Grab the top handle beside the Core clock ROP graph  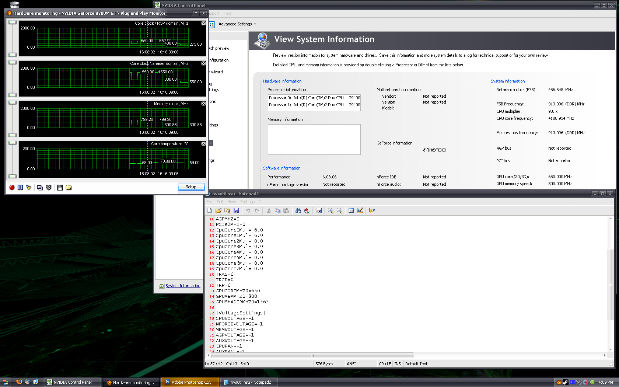pos(13,22)
